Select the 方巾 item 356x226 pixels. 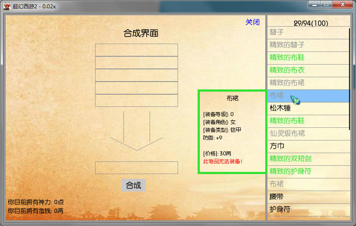click(308, 147)
